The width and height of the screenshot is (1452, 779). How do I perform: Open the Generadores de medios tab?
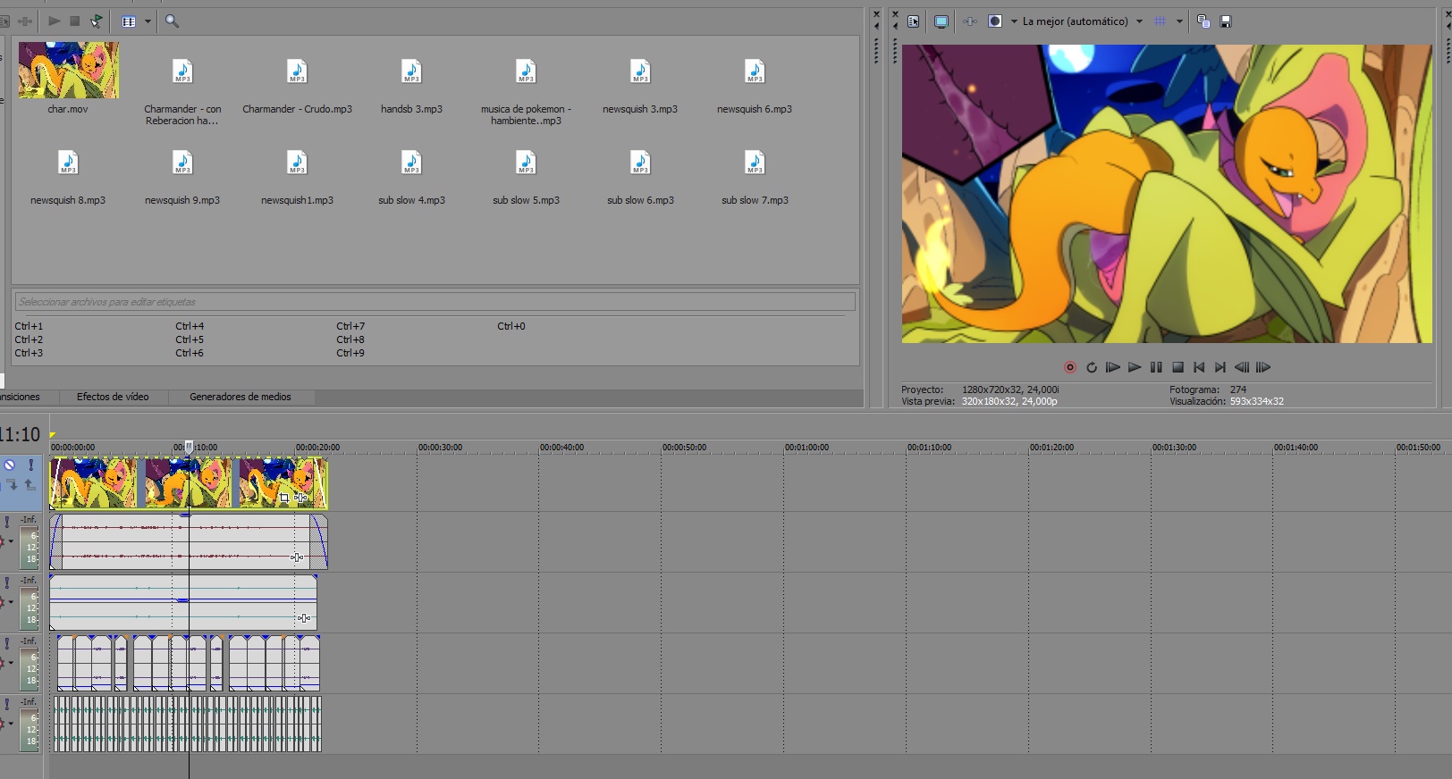point(241,397)
